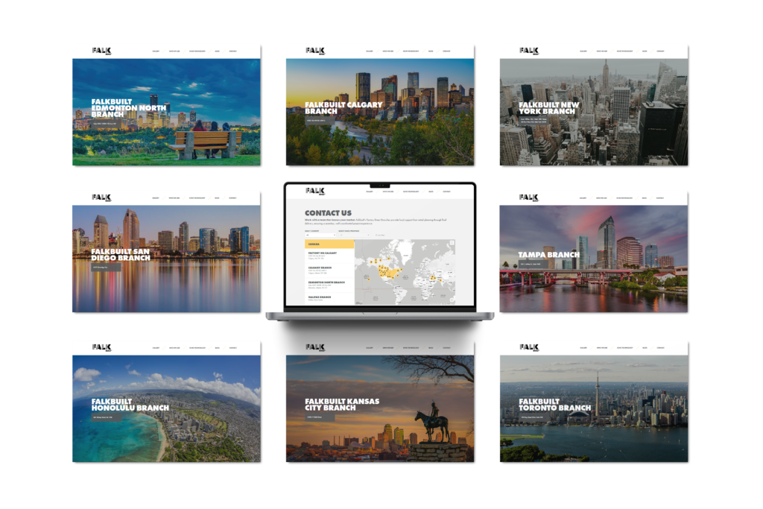The height and width of the screenshot is (509, 763).
Task: Click the Falk logo on the Contact Us page
Action: (x=315, y=191)
